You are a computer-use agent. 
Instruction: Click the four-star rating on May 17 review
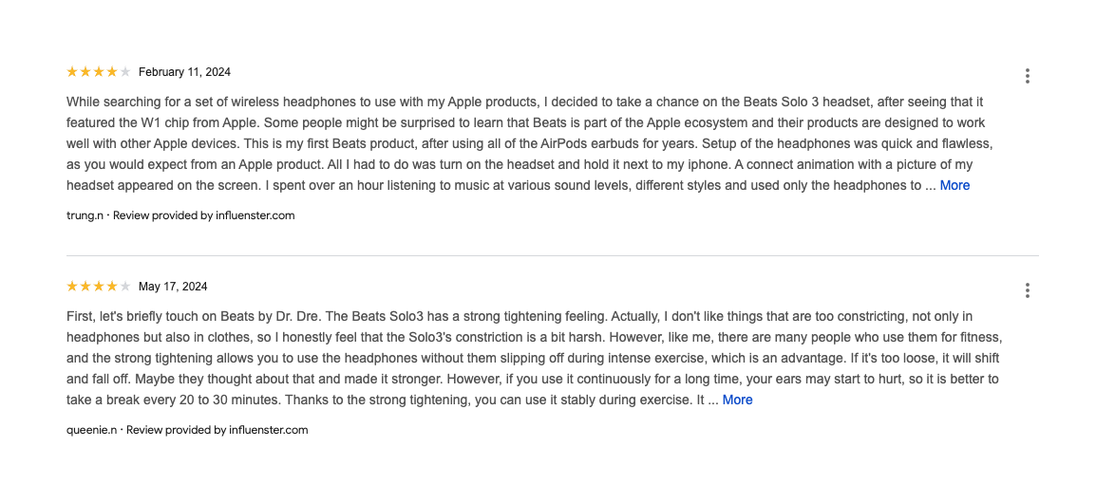pyautogui.click(x=99, y=287)
